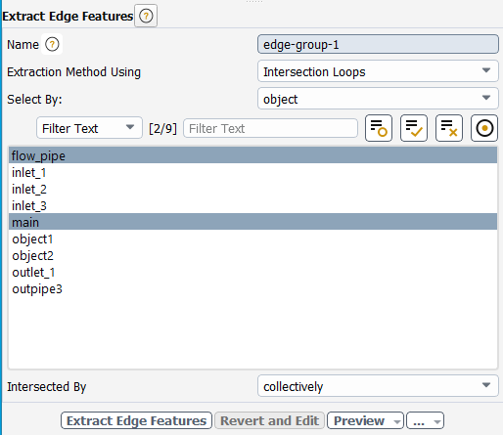Click the Extract Edge Features button
The height and width of the screenshot is (435, 503).
coord(136,420)
